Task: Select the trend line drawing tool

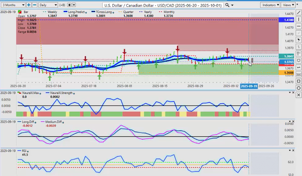Action: tap(298, 12)
